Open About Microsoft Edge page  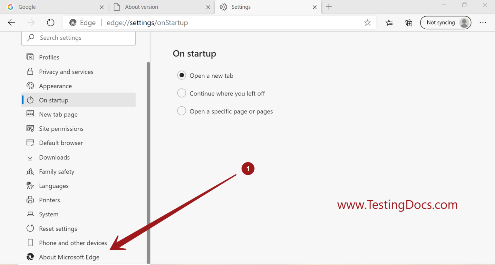click(69, 257)
